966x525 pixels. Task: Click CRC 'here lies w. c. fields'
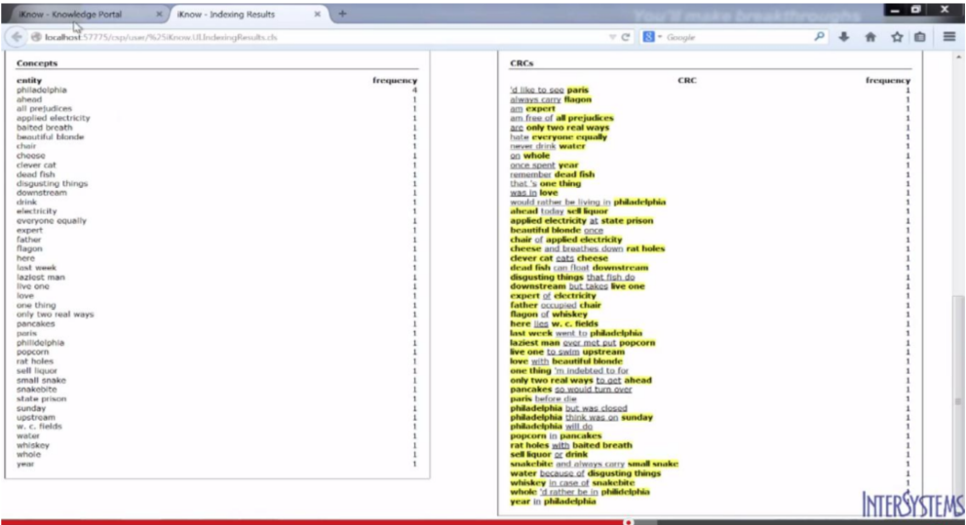click(554, 323)
